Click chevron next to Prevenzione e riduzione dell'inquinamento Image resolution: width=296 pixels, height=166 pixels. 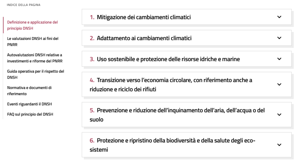(x=279, y=115)
